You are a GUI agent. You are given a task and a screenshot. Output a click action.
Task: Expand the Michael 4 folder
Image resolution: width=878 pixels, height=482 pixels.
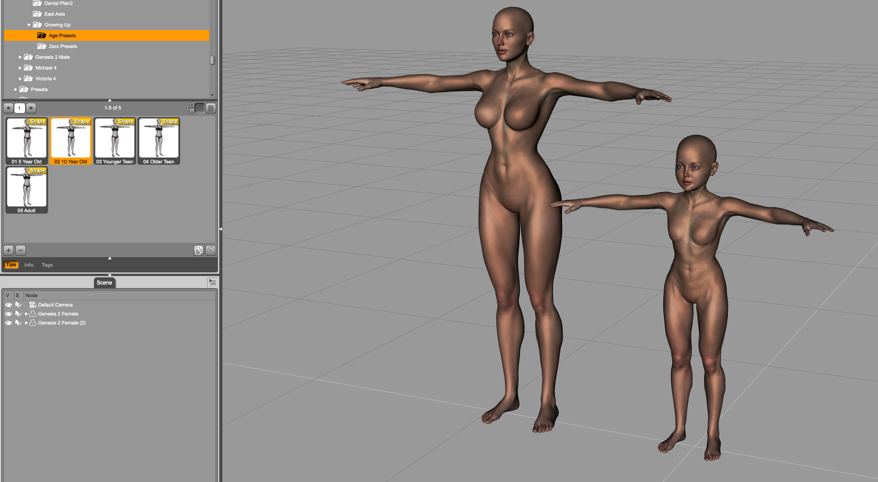[x=20, y=68]
